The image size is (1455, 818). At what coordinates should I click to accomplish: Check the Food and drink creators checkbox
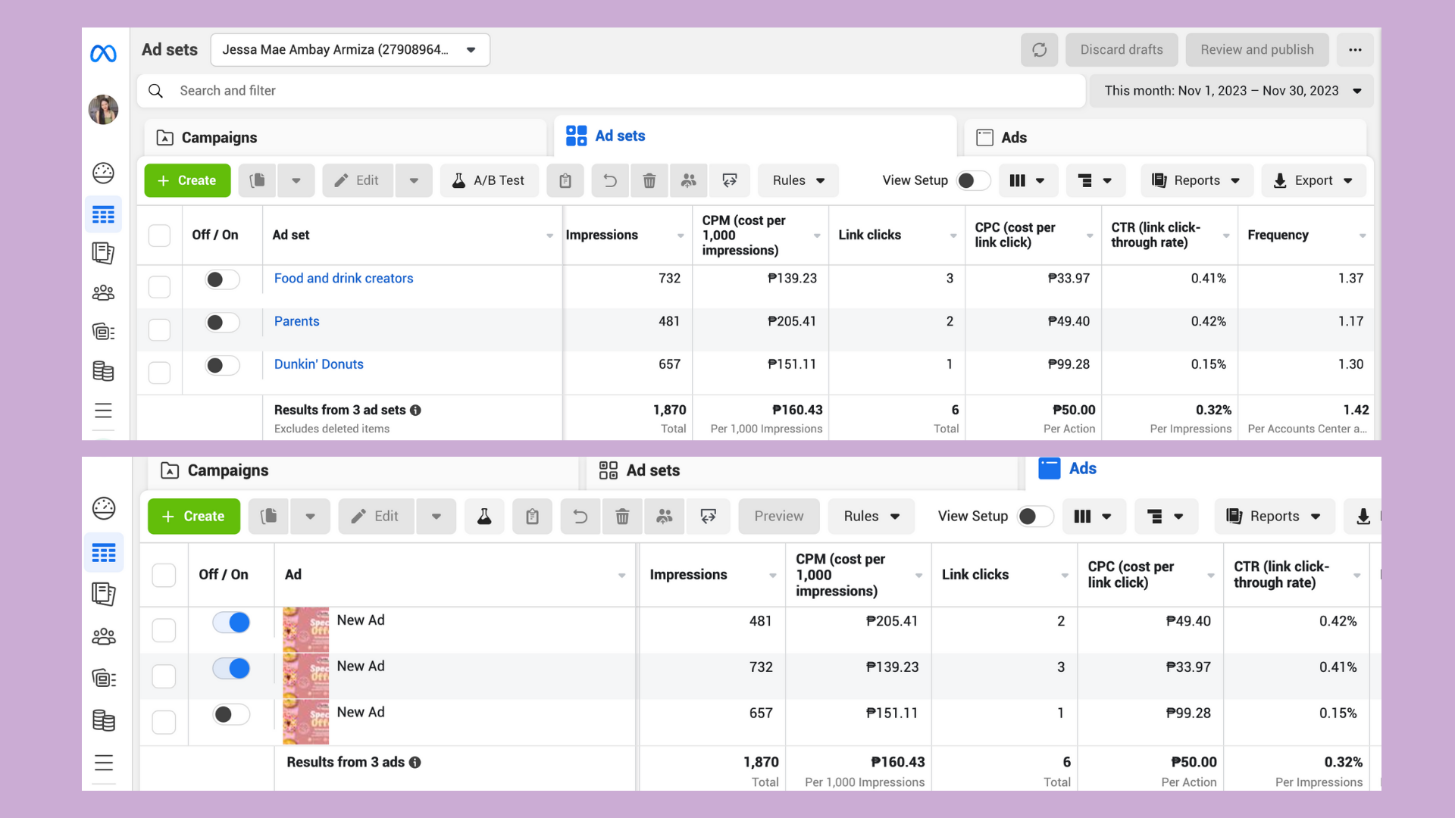click(159, 287)
